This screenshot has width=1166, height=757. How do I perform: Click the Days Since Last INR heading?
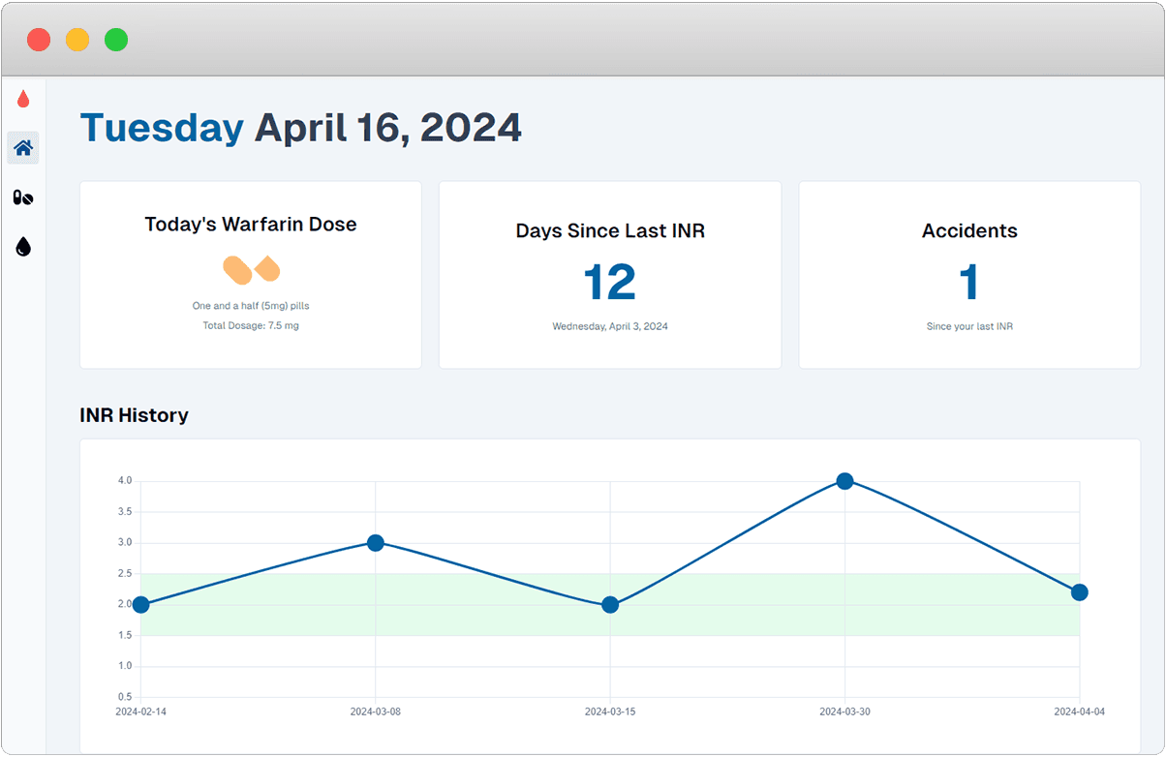610,231
